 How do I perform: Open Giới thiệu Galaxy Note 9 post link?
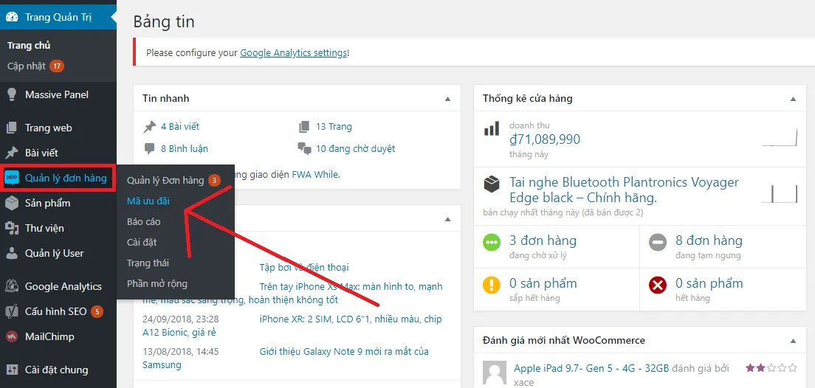tap(344, 352)
